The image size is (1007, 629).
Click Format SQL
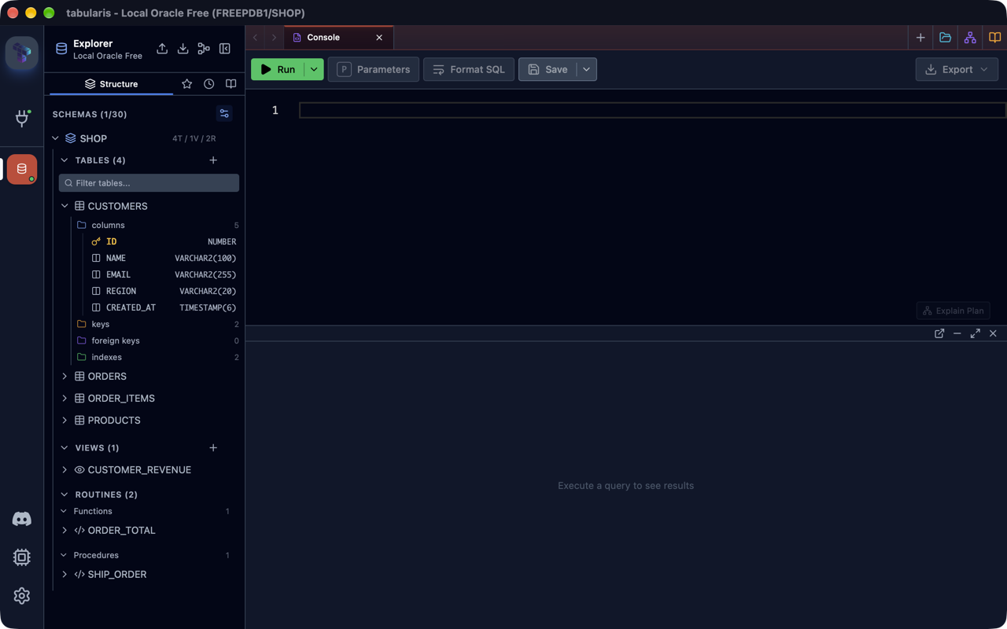coord(469,69)
